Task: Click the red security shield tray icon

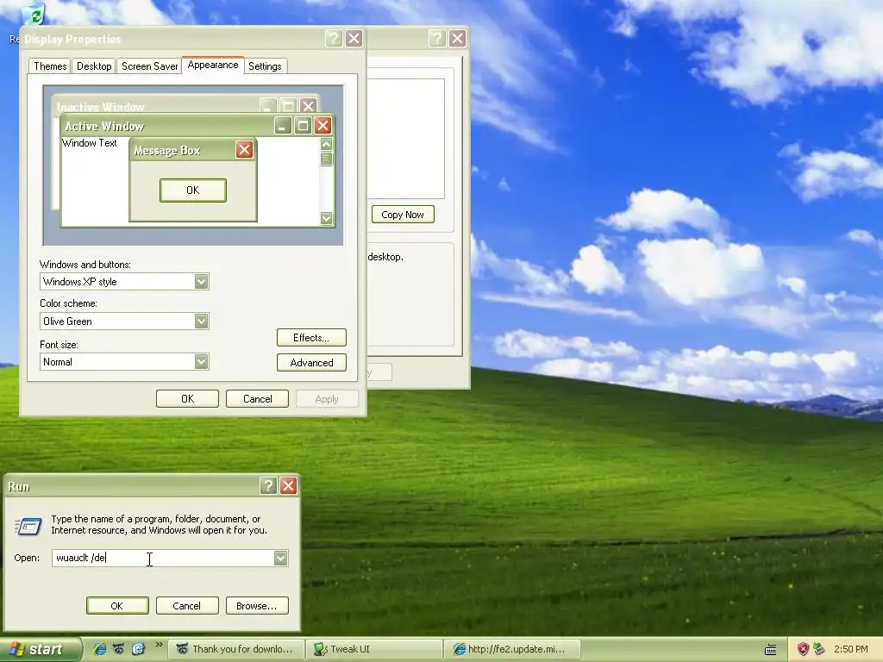Action: pos(803,650)
